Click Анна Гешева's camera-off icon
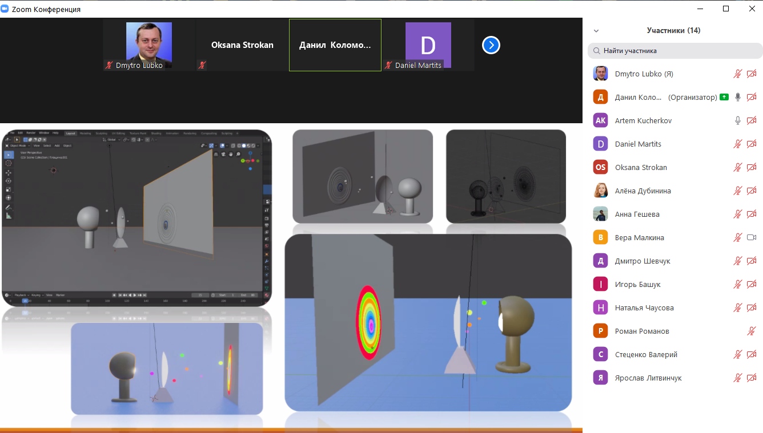Viewport: 763px width, 433px height. tap(752, 214)
